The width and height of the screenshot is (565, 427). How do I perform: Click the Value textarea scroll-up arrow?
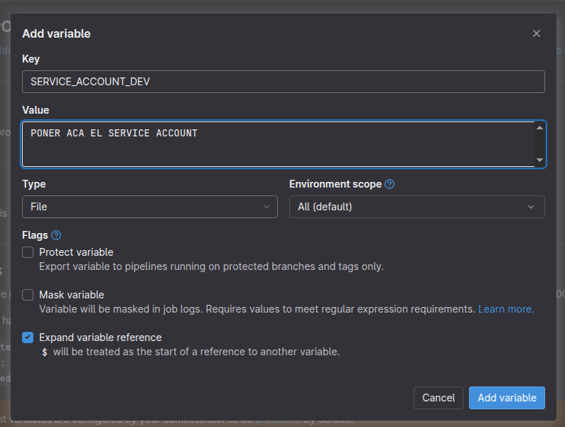click(x=539, y=128)
